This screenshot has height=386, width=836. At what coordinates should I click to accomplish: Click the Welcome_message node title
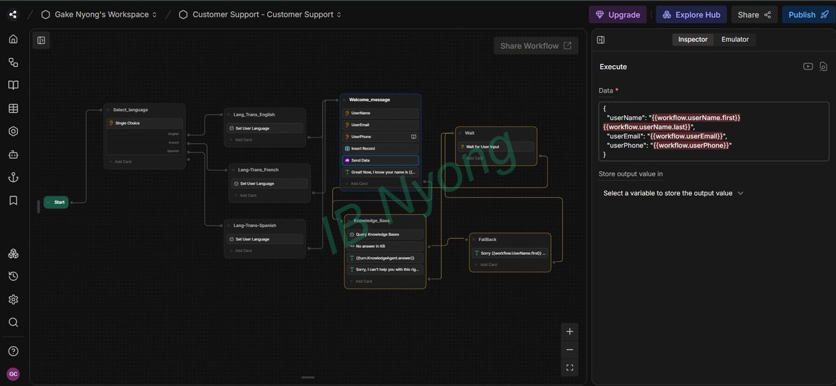(369, 100)
